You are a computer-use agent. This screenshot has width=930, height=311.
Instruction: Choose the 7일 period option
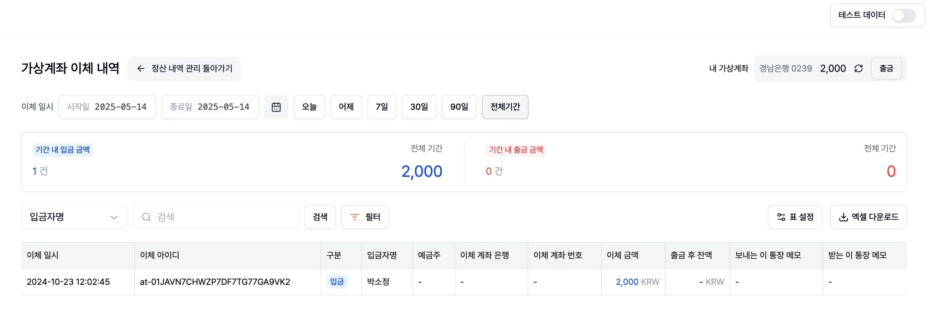(382, 107)
